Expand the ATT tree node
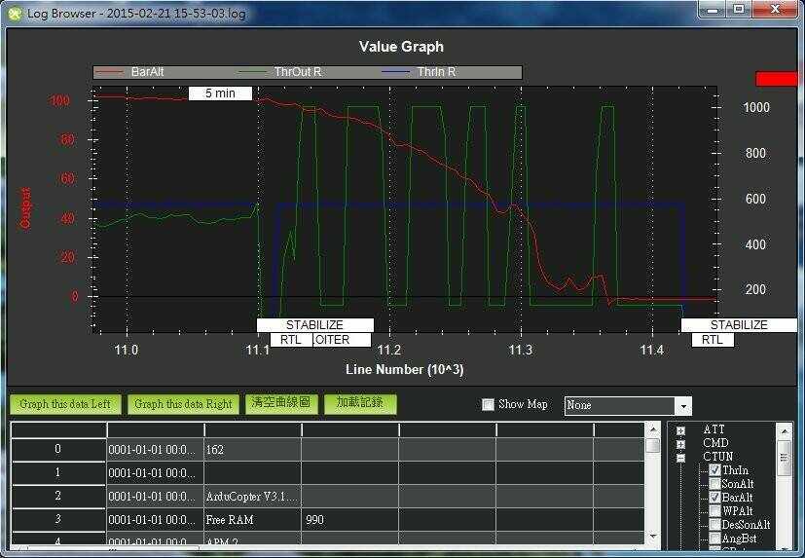The image size is (805, 558). (680, 429)
